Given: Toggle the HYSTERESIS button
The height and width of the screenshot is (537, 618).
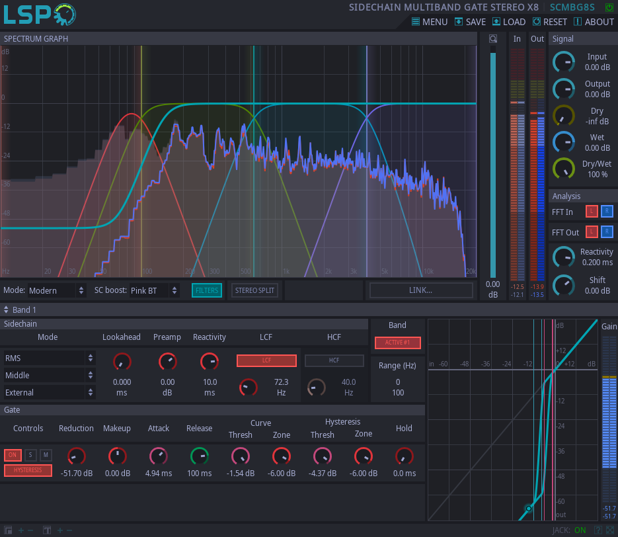Looking at the screenshot, I should pos(28,470).
